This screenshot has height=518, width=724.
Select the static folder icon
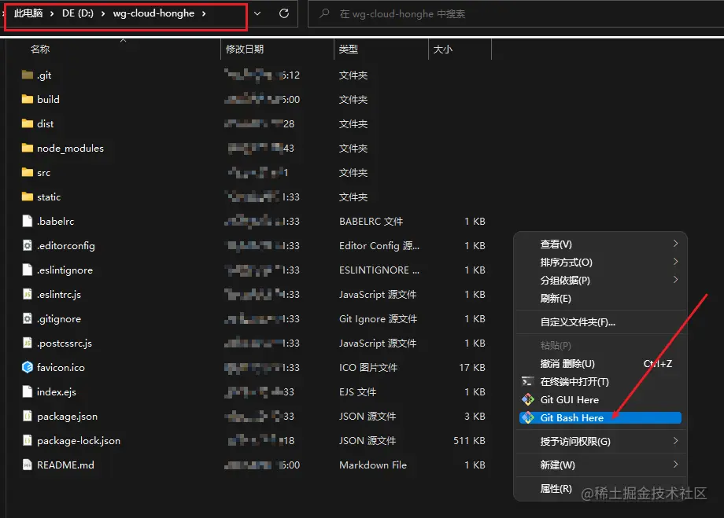point(28,197)
